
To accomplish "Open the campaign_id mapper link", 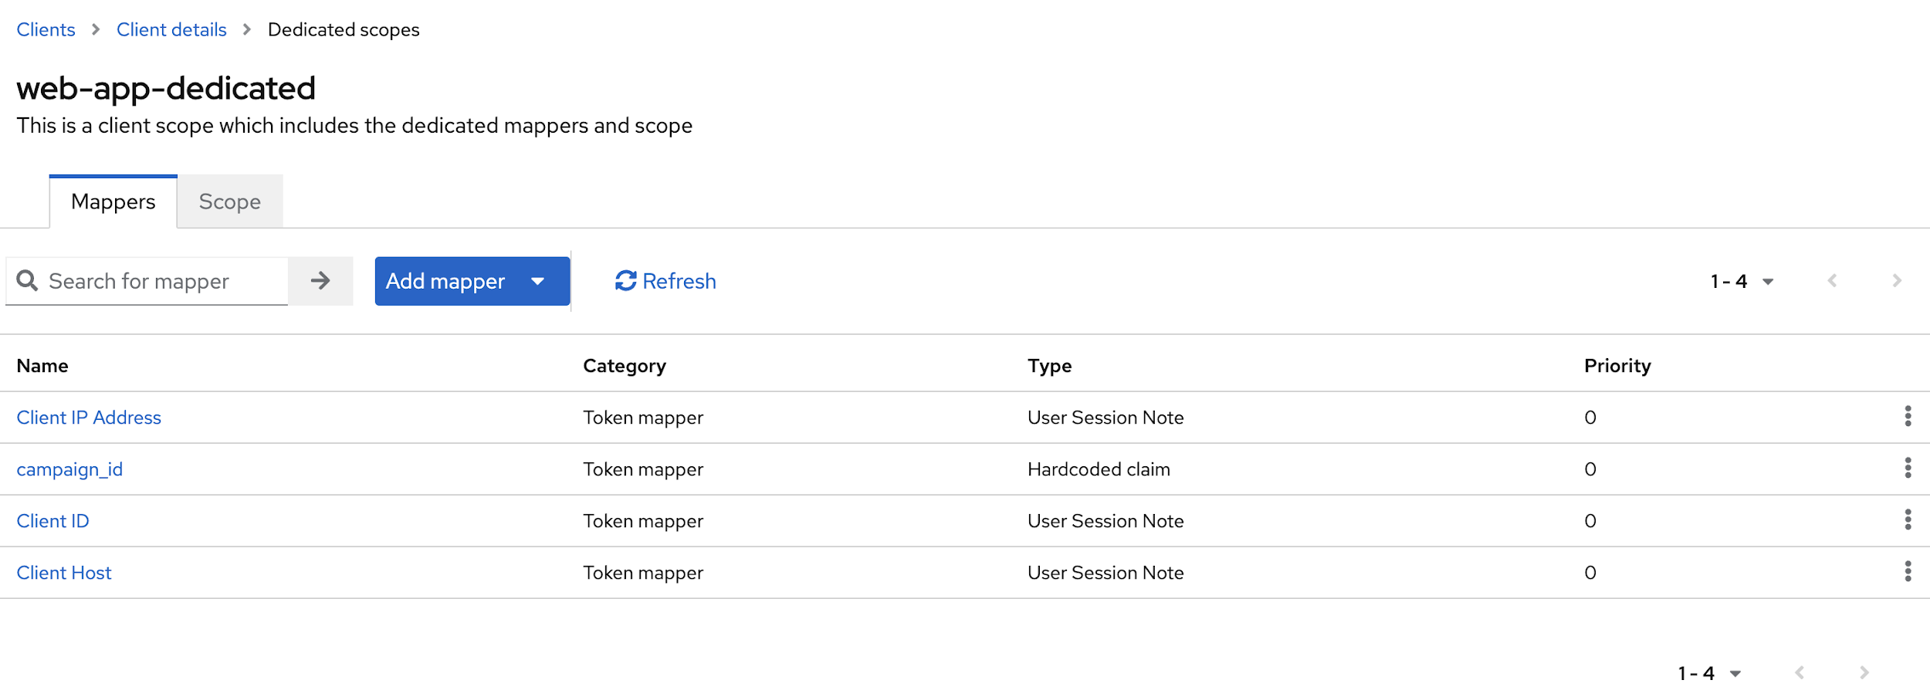I will click(69, 469).
